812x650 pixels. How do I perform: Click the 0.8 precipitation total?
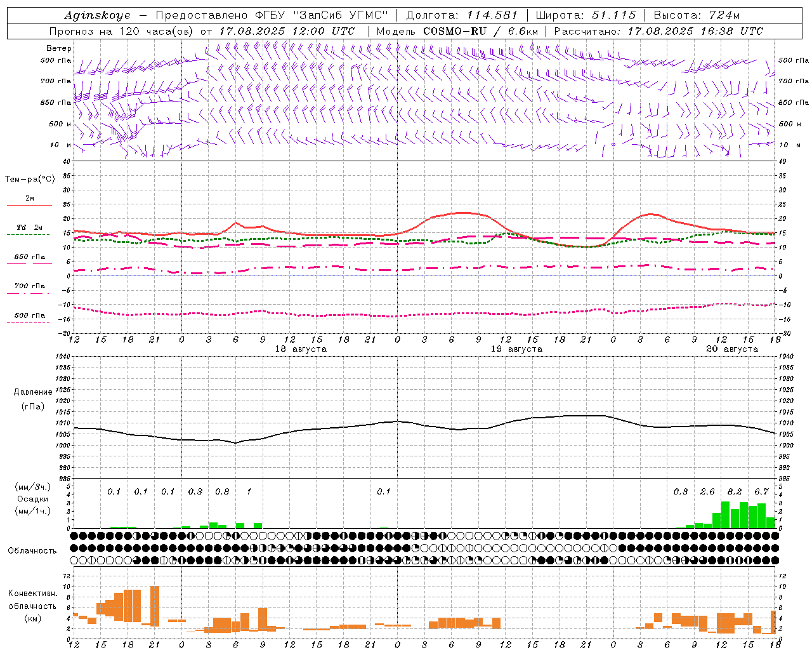click(222, 491)
